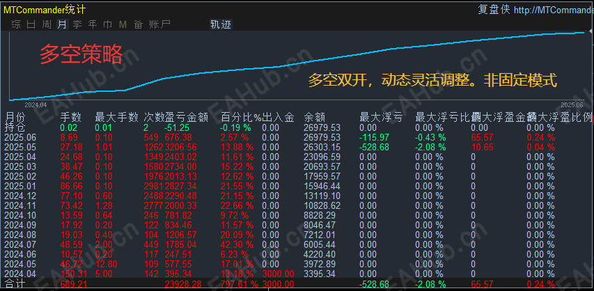Click the MTCommander统计 window title
The height and width of the screenshot is (291, 594).
[45, 10]
